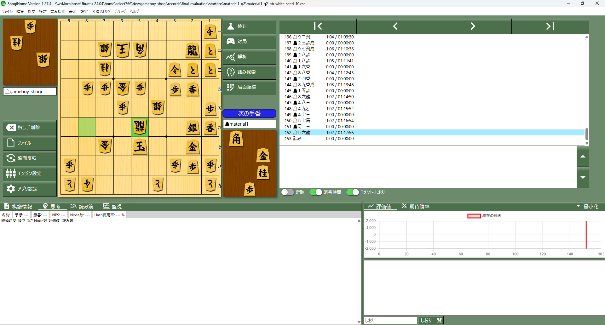Select move 148 ４九と in the list

coord(432,109)
